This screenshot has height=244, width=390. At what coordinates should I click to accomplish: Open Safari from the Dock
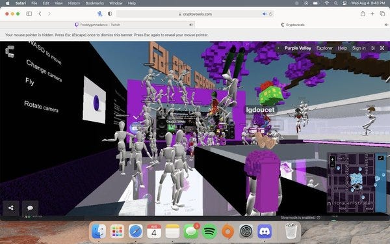tap(136, 231)
